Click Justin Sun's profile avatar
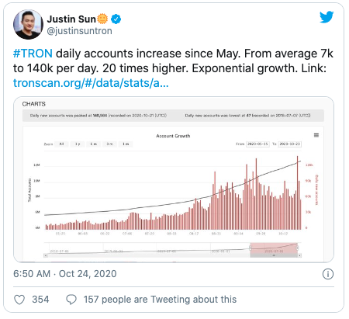 [28, 24]
